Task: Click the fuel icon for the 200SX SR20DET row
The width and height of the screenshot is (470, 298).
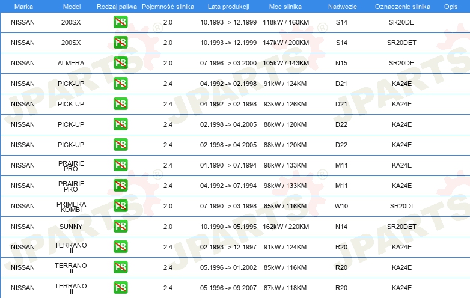Action: click(x=120, y=43)
